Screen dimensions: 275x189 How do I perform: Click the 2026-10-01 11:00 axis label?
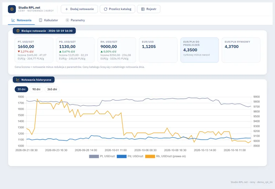click(x=115, y=150)
